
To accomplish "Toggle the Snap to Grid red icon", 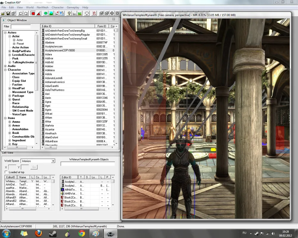I will pyautogui.click(x=33, y=13).
